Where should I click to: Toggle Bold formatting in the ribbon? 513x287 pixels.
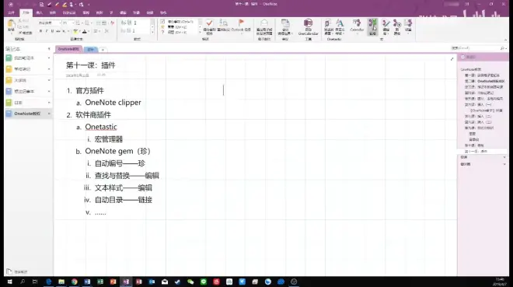40,31
